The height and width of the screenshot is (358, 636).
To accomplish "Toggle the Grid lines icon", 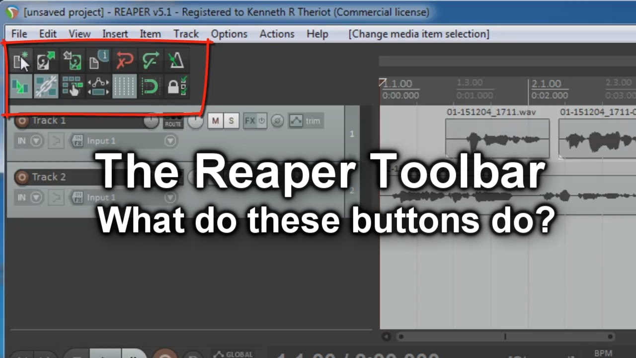I will click(124, 87).
